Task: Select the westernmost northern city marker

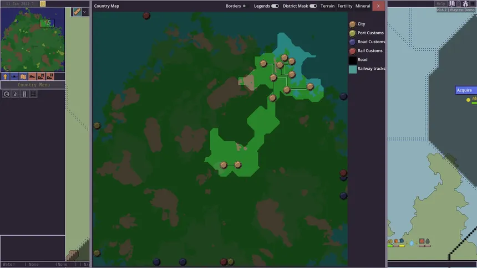Action: [263, 64]
